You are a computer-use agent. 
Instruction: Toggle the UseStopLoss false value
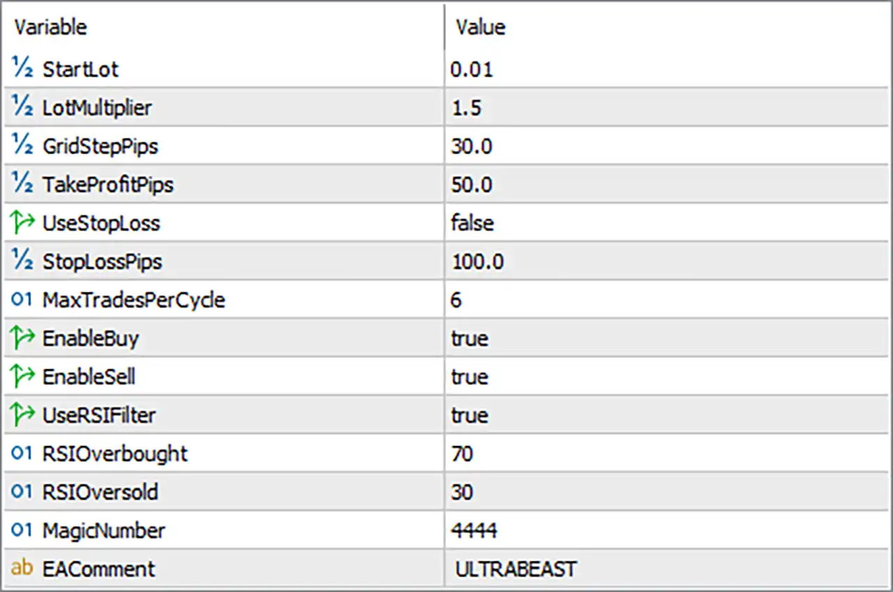pos(472,223)
